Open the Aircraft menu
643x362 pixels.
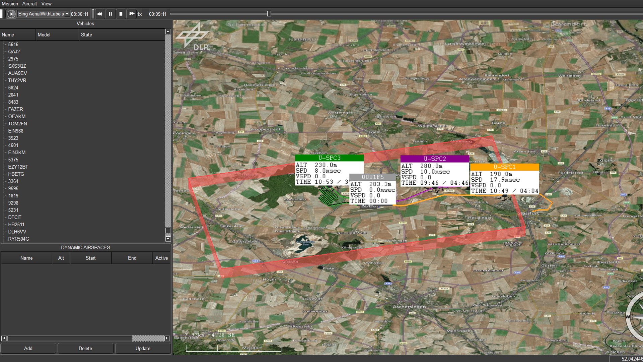click(30, 4)
